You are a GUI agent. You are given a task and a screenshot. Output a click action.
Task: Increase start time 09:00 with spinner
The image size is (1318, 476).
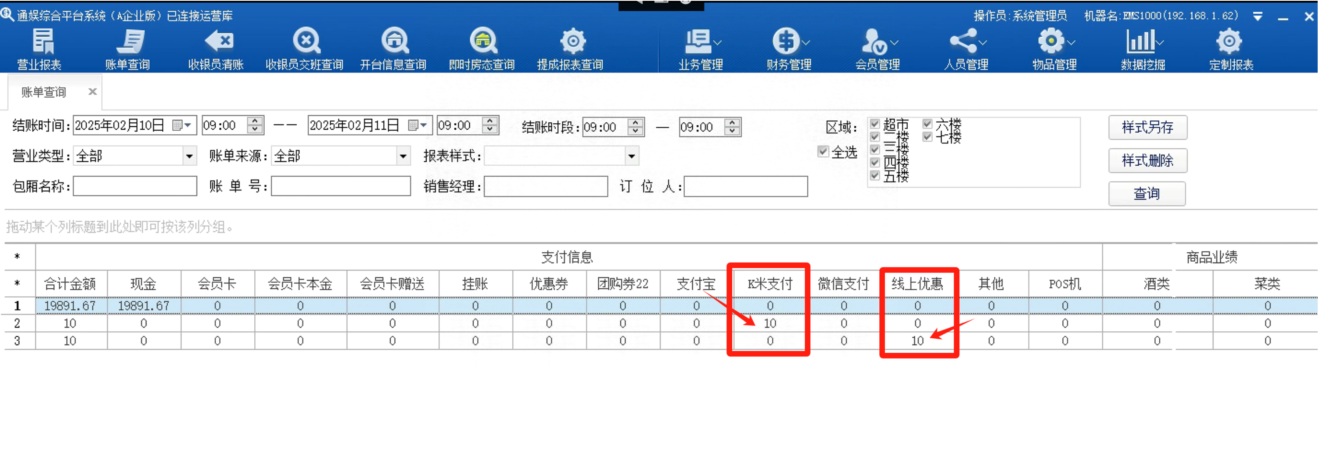click(x=255, y=121)
